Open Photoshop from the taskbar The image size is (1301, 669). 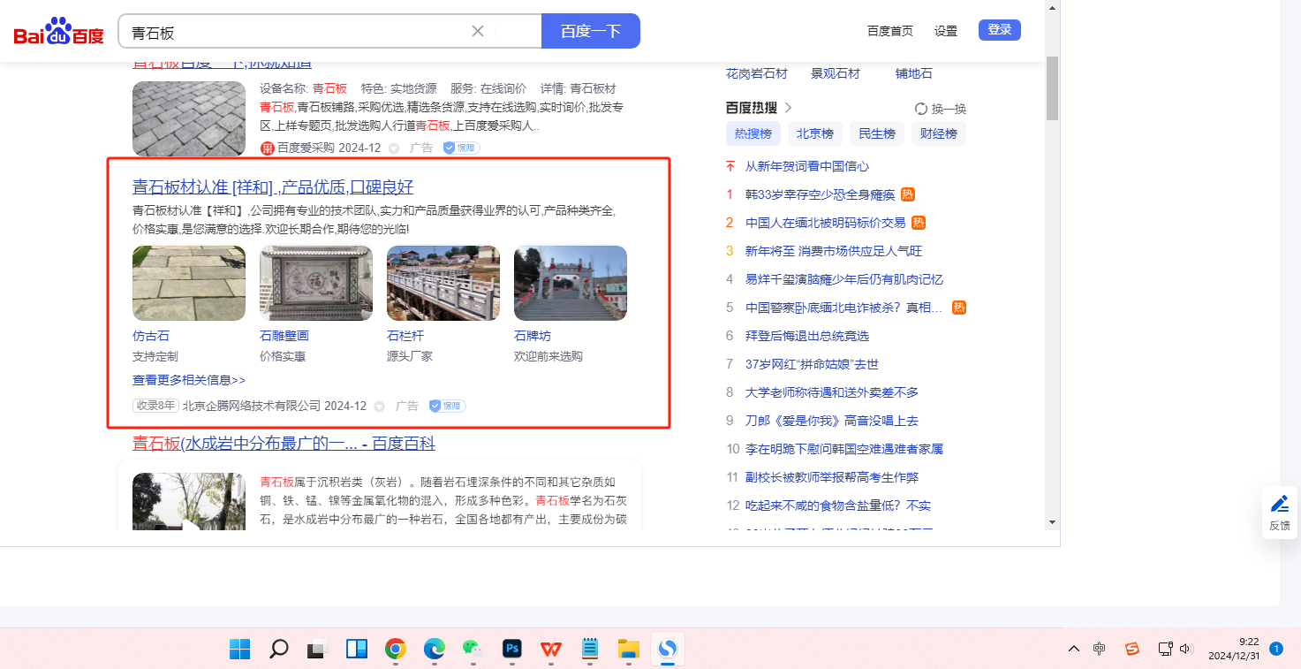(x=512, y=650)
